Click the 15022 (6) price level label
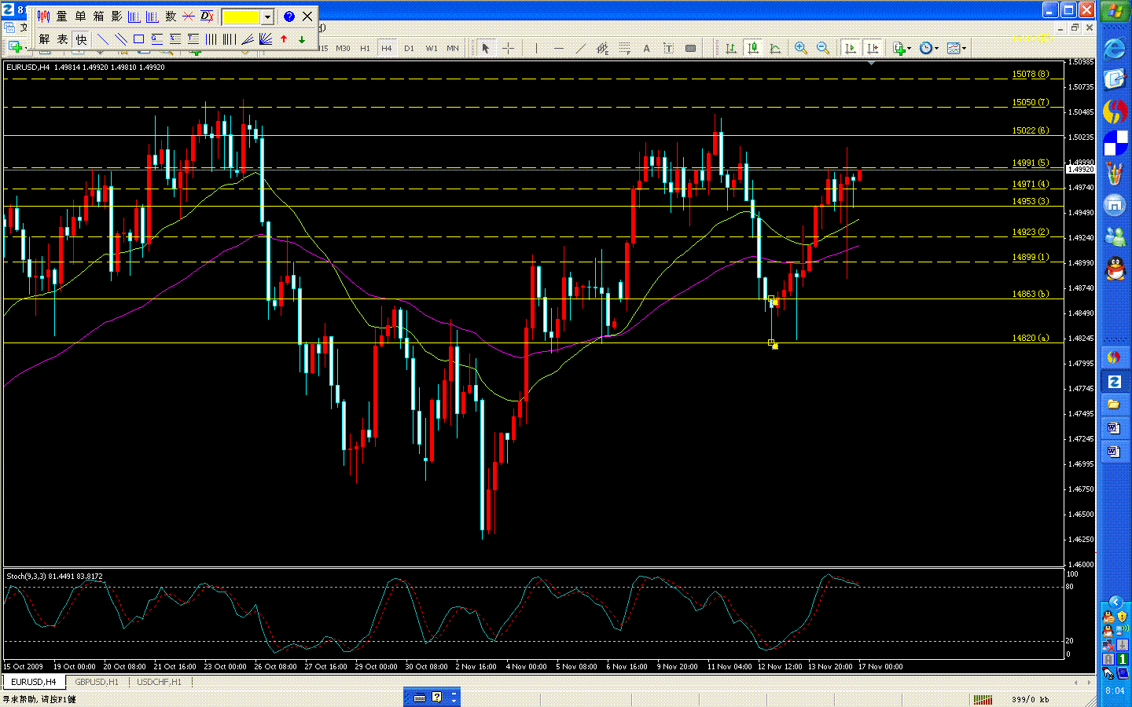Image resolution: width=1132 pixels, height=707 pixels. [1031, 130]
